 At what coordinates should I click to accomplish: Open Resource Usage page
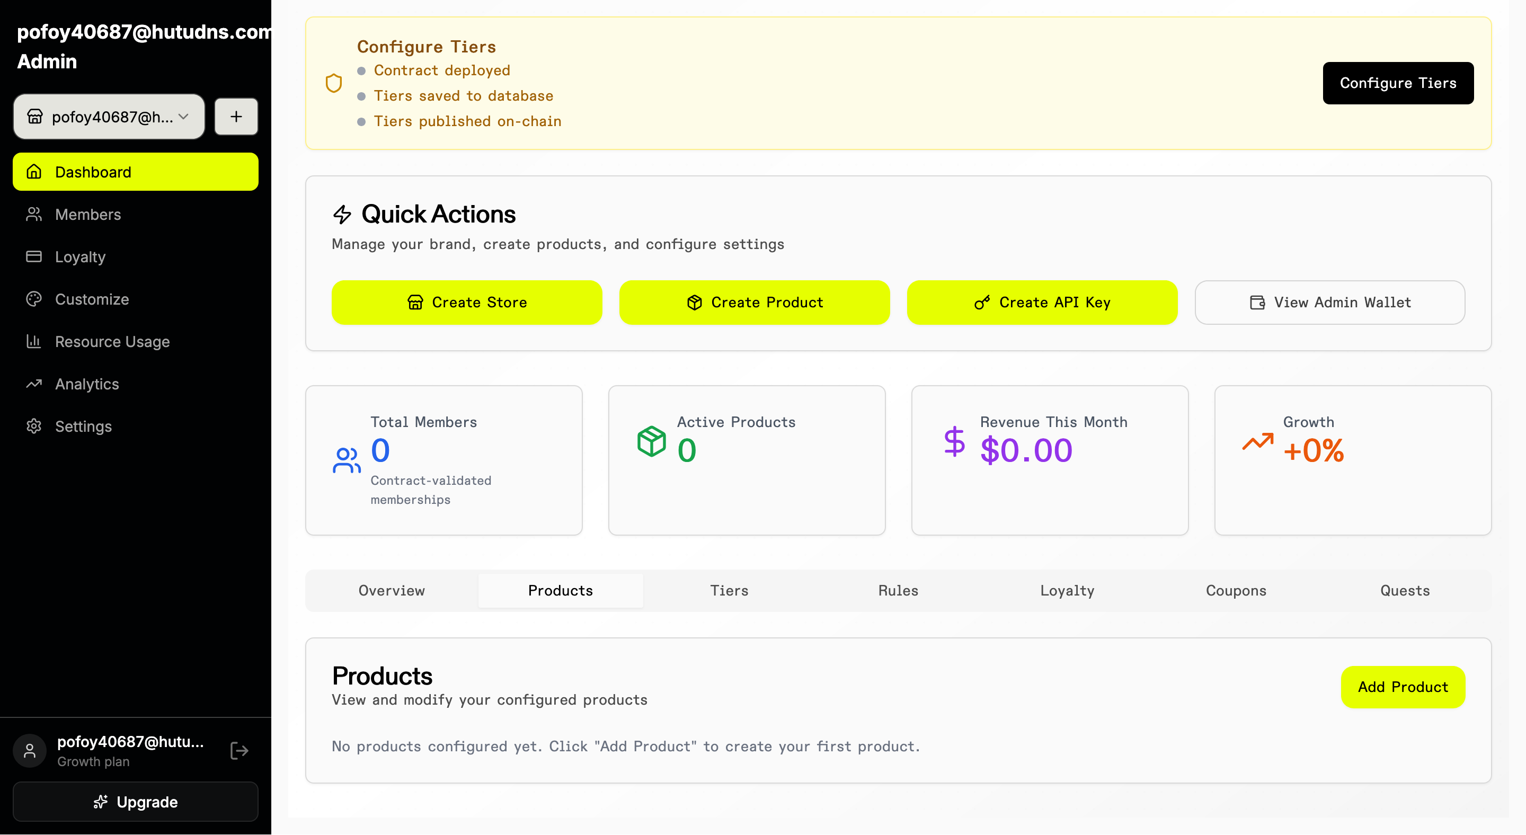click(112, 342)
